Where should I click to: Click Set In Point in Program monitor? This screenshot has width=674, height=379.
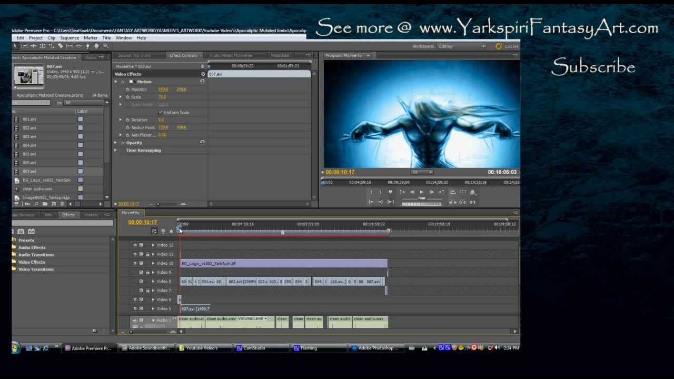[x=372, y=192]
